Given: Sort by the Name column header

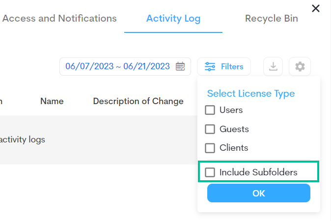Looking at the screenshot, I should (52, 101).
